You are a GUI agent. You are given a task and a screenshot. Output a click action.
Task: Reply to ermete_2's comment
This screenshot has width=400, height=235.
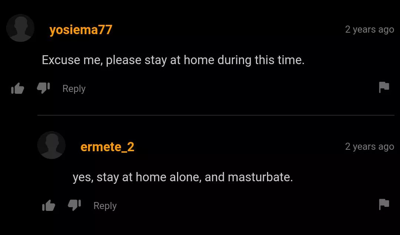105,206
